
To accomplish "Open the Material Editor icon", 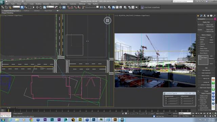I will click(125, 7).
